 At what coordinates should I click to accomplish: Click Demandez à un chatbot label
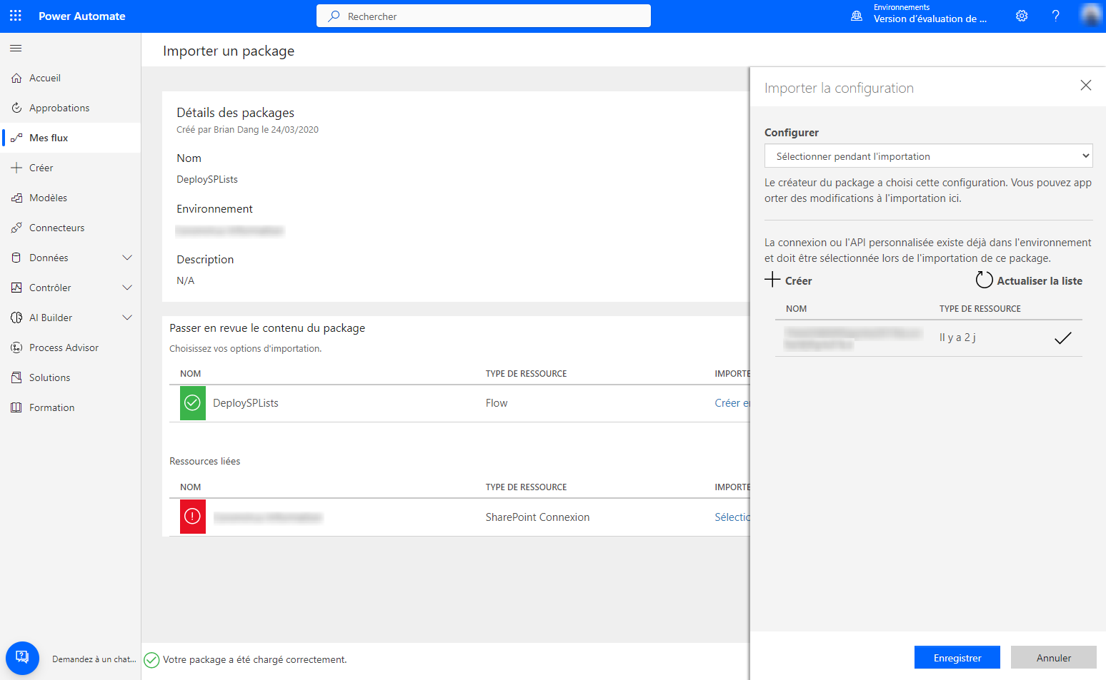[x=94, y=659]
